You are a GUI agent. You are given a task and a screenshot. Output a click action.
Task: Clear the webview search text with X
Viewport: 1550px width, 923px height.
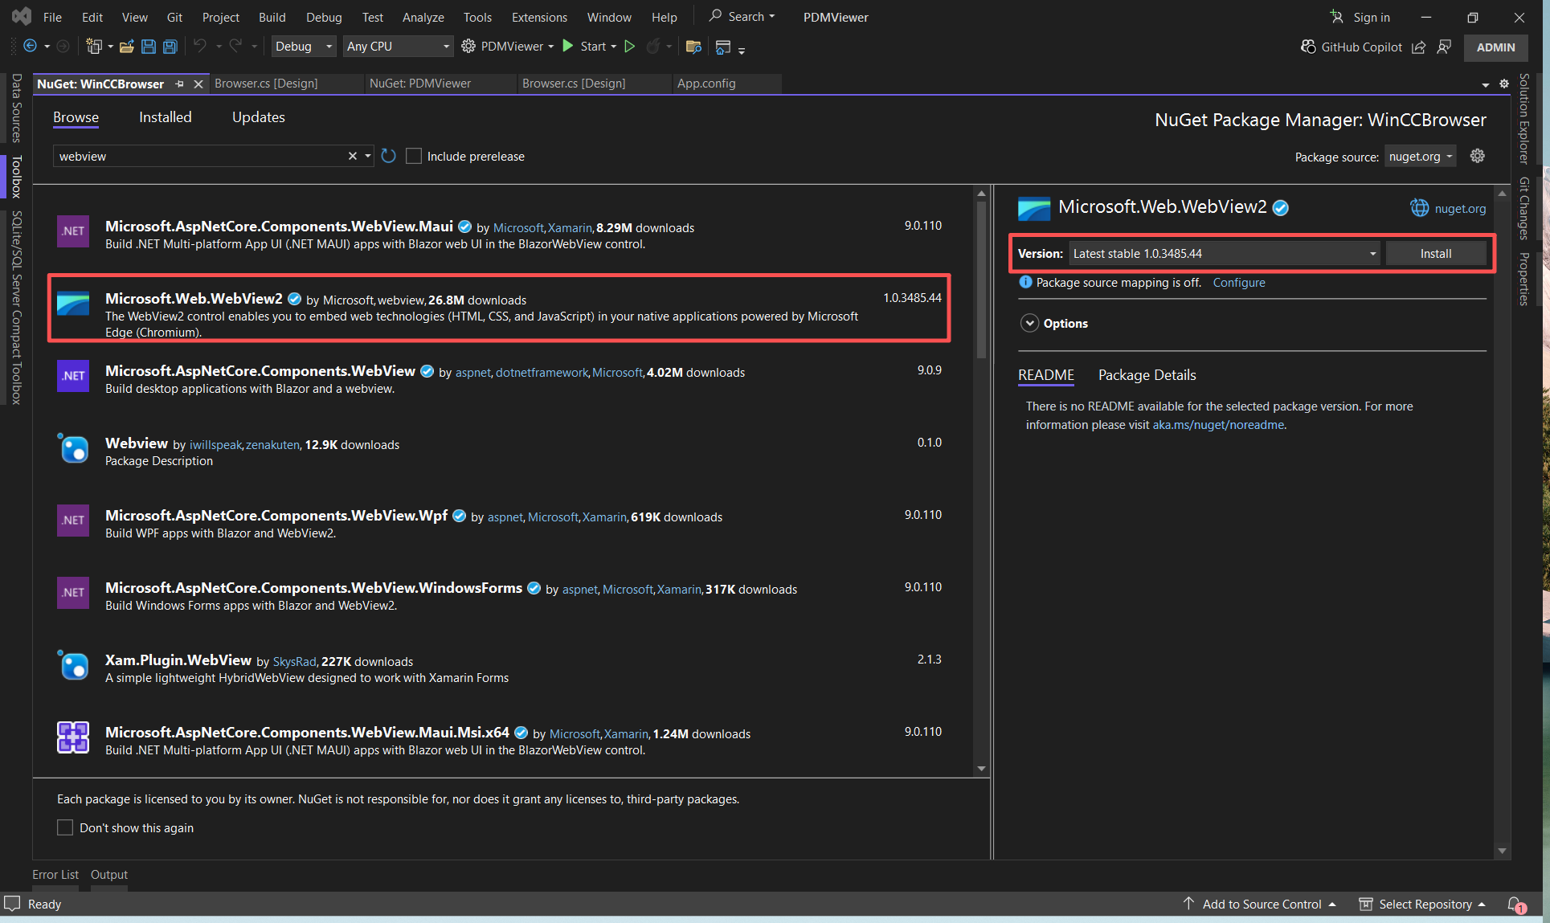(x=352, y=156)
